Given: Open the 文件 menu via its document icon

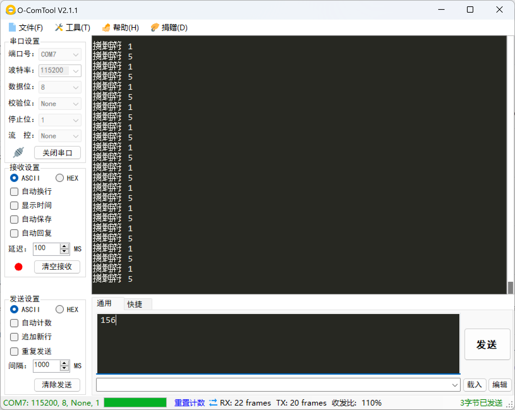Looking at the screenshot, I should tap(12, 27).
